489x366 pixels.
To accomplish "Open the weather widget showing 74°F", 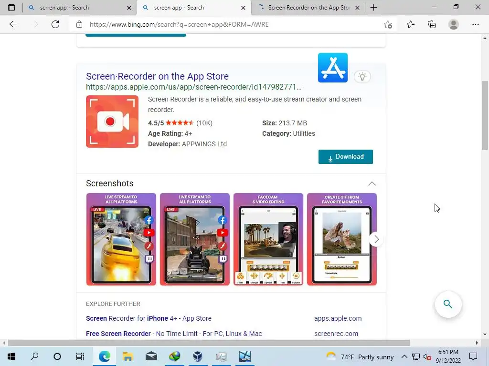I will (x=360, y=356).
